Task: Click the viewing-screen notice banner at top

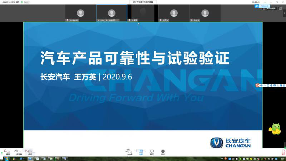Action: [x=143, y=2]
